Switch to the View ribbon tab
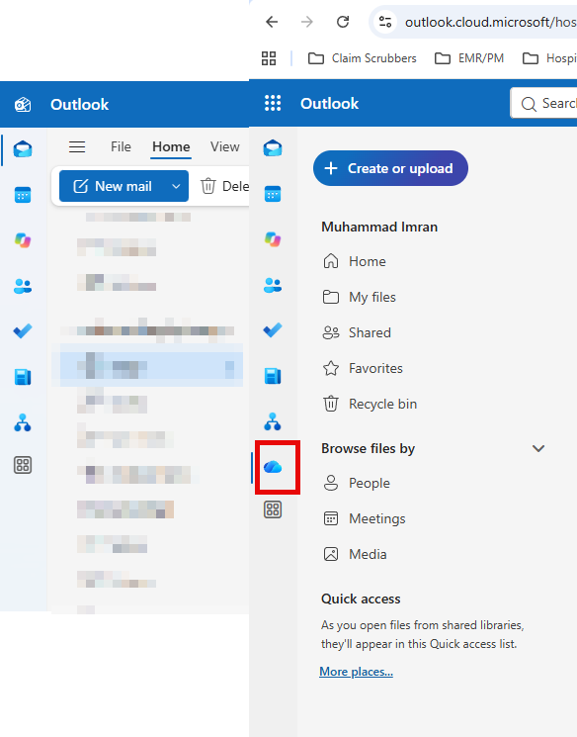The height and width of the screenshot is (737, 577). click(225, 146)
